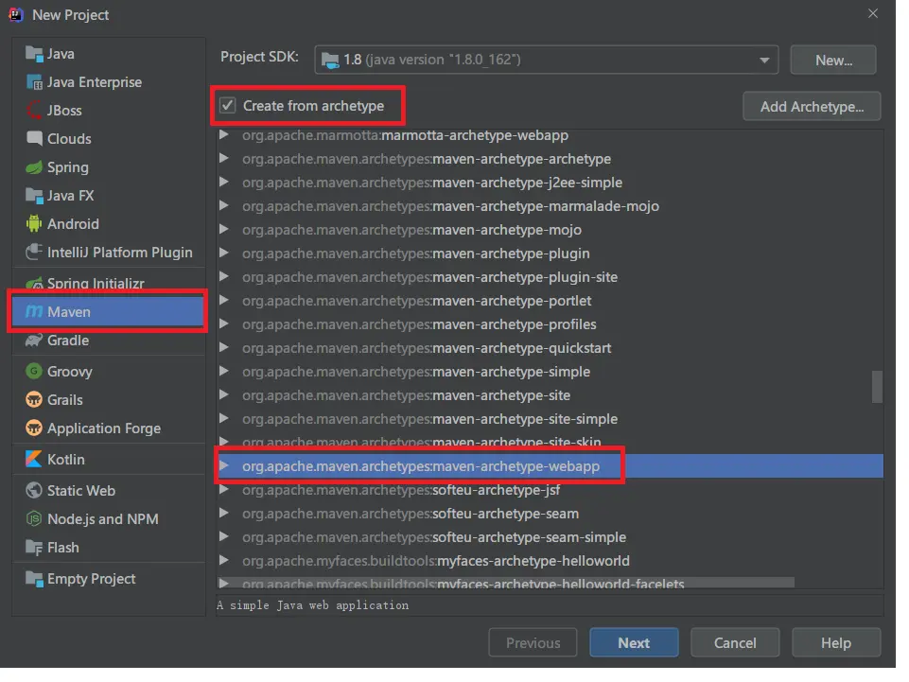Screen dimensions: 909x682
Task: Expand the maven-archetype-site node
Action: pos(224,396)
